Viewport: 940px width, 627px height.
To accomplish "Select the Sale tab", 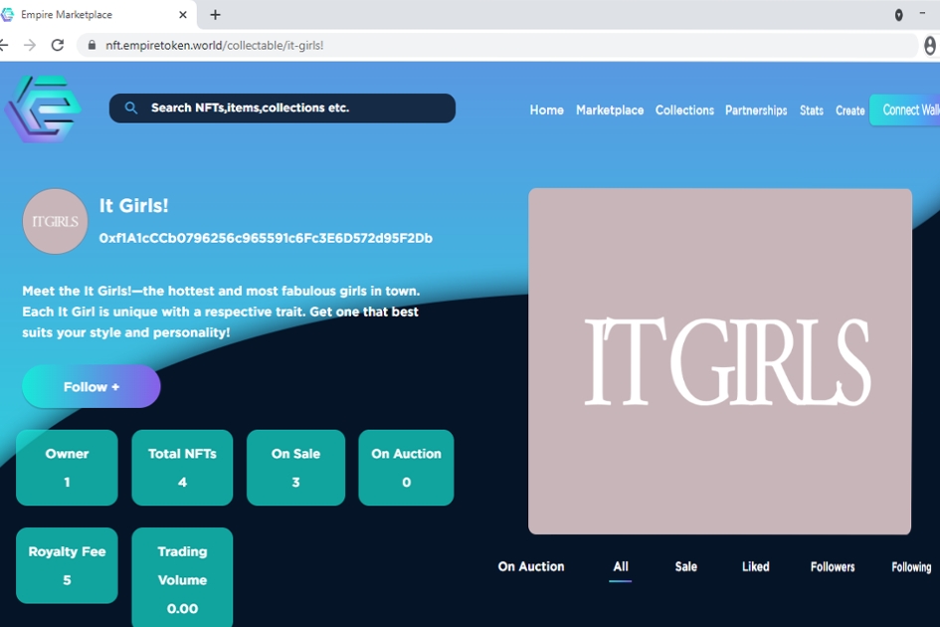I will [686, 566].
